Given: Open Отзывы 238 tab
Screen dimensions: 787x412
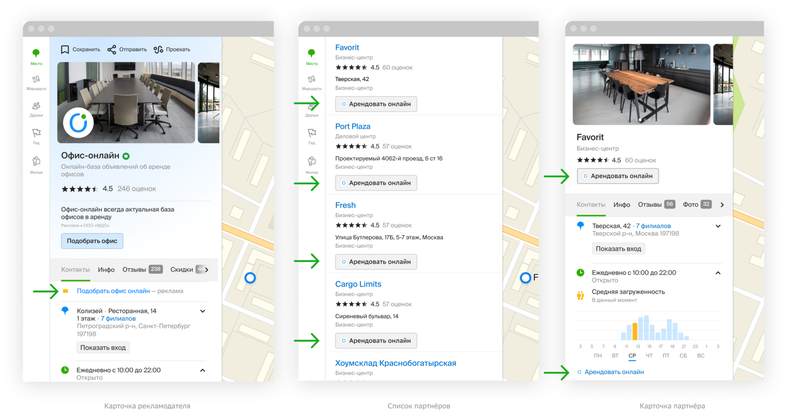Looking at the screenshot, I should pyautogui.click(x=142, y=270).
